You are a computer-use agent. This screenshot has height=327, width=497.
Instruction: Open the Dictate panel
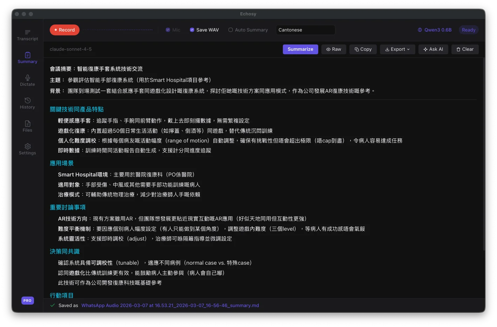pyautogui.click(x=27, y=81)
